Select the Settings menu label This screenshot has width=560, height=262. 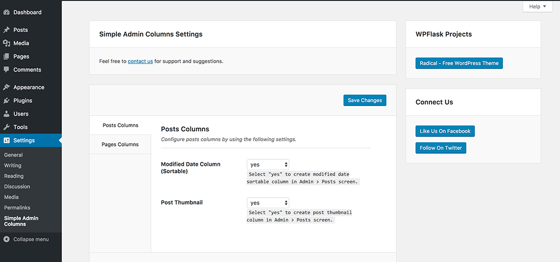coord(24,140)
